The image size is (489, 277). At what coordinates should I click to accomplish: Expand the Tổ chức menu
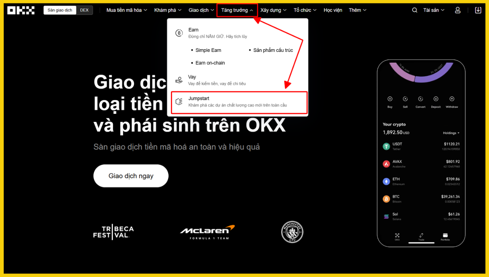tap(305, 10)
